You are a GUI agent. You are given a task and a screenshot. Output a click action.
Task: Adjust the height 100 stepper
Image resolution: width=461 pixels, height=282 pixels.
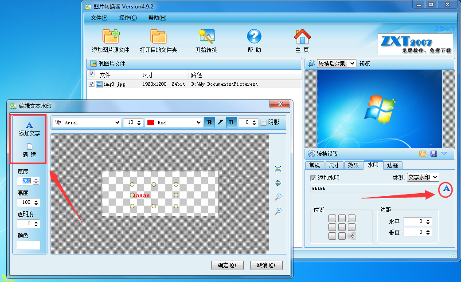click(36, 203)
